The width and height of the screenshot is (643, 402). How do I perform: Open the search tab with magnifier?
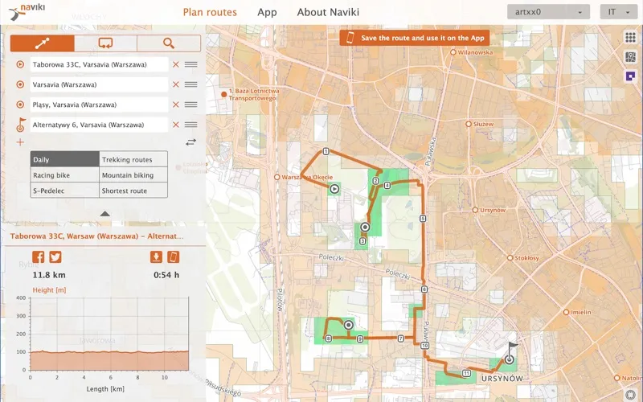click(169, 43)
